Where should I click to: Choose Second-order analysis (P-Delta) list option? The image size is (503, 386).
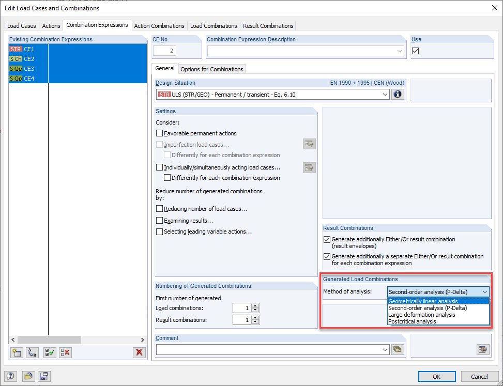pyautogui.click(x=438, y=308)
